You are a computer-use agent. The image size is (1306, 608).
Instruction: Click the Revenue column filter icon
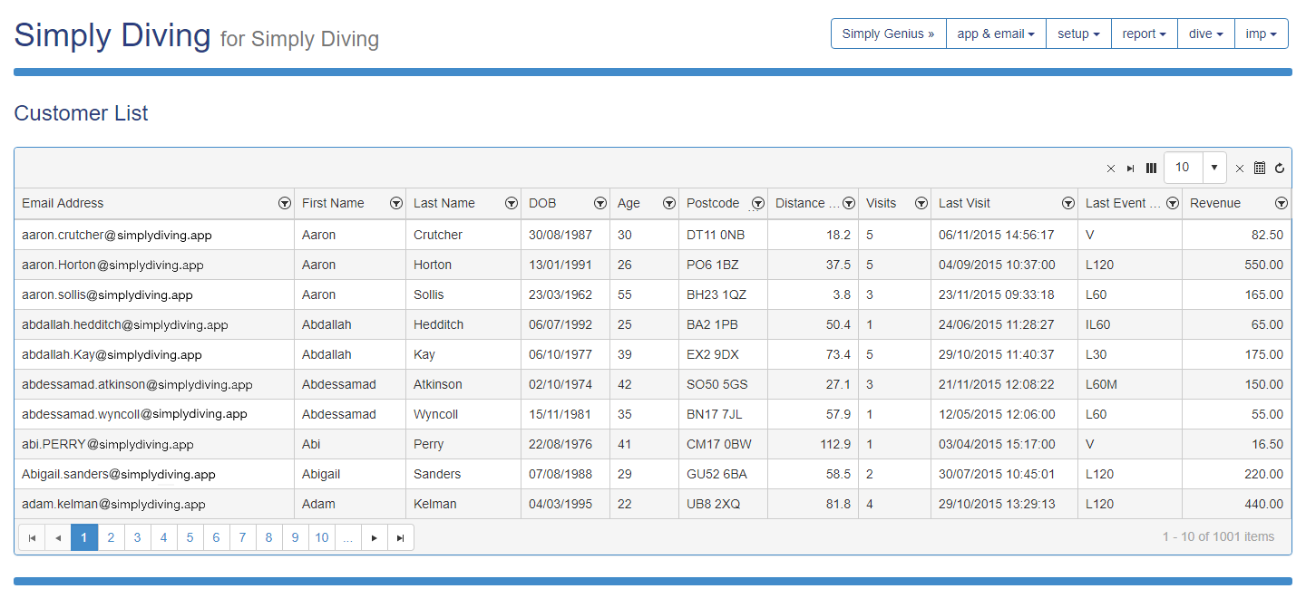[x=1281, y=204]
